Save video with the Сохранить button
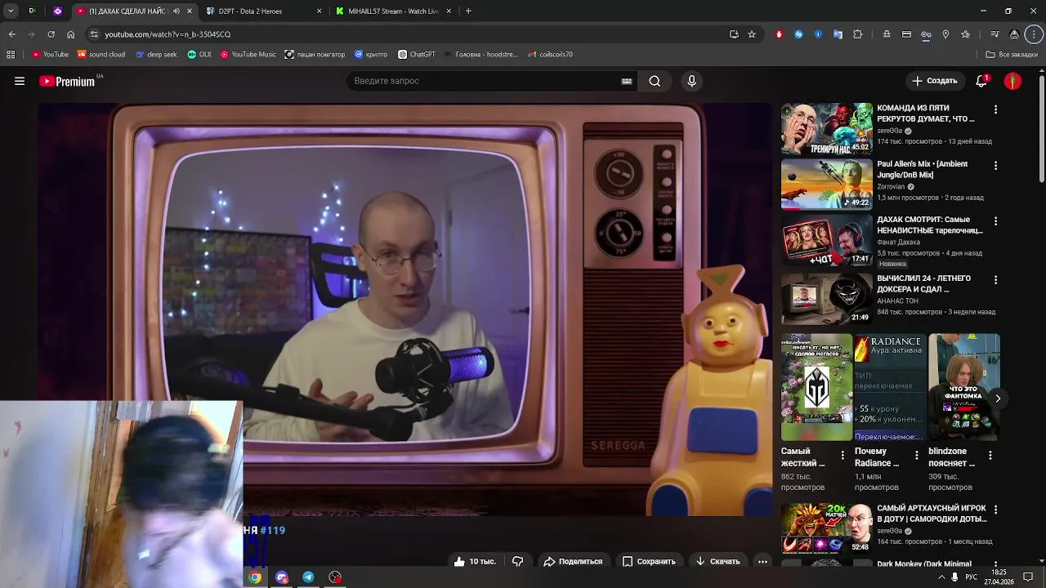 coord(649,561)
